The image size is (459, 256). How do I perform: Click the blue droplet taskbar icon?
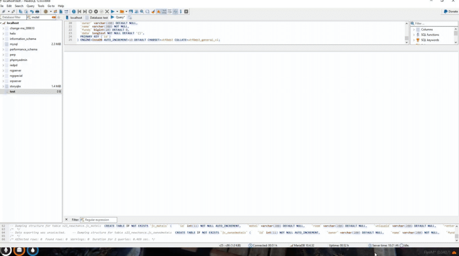click(33, 250)
